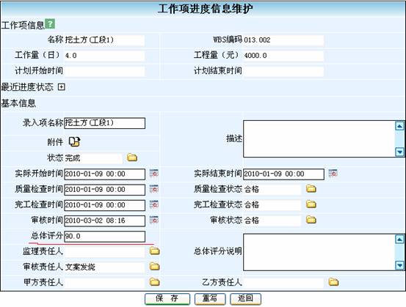Click into the 总体评分 input field
406x307 pixels.
(x=104, y=237)
